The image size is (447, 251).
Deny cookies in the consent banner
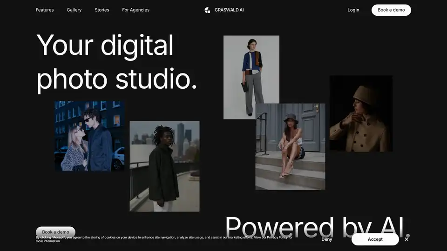(x=327, y=239)
